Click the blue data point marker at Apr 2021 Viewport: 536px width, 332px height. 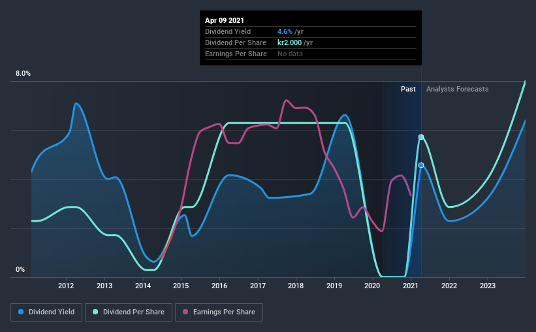[x=421, y=165]
